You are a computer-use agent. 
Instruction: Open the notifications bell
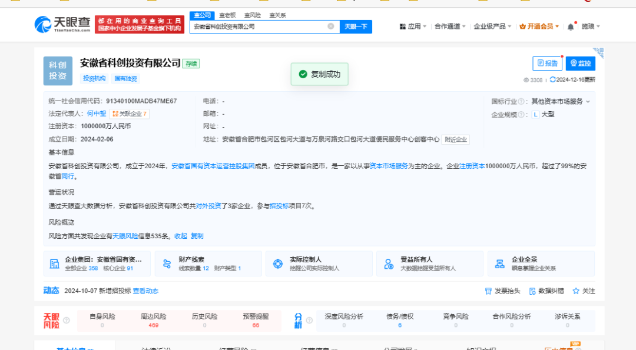(x=570, y=26)
